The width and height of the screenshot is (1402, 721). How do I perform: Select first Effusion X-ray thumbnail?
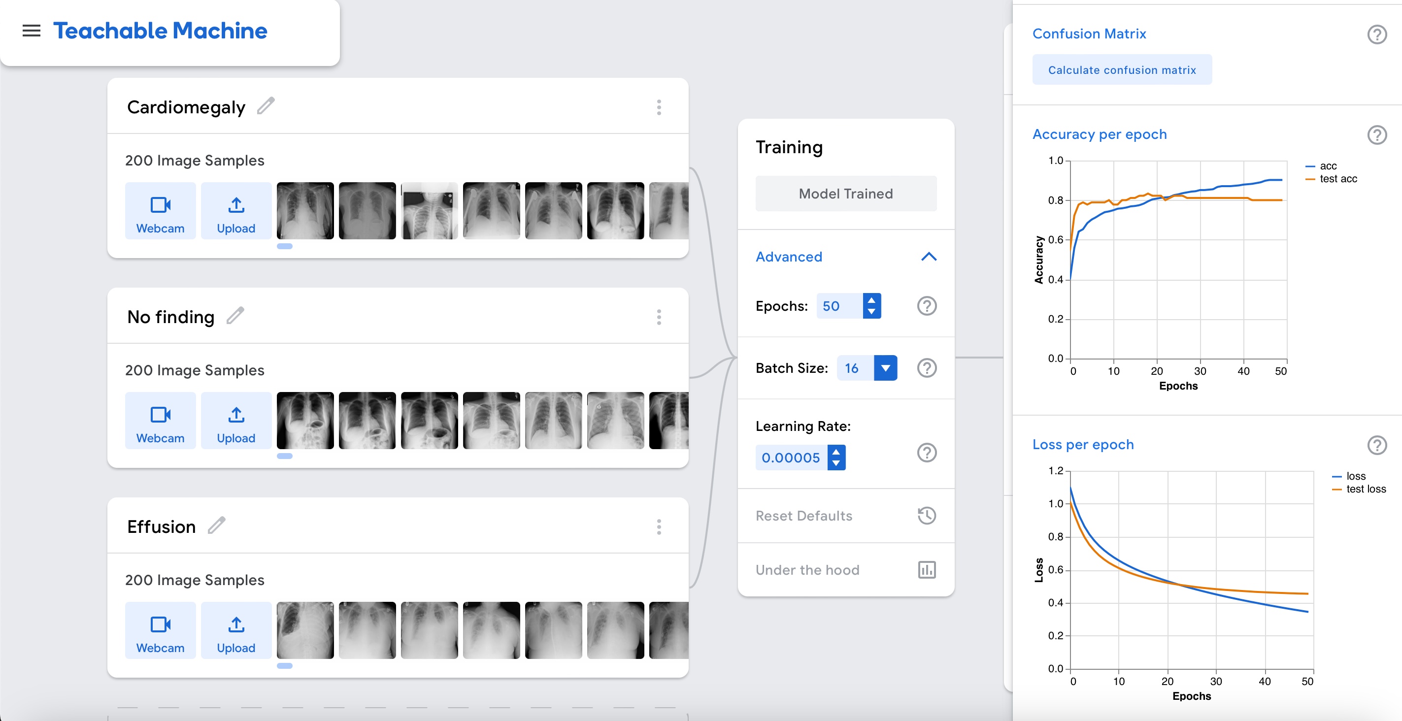(x=305, y=630)
